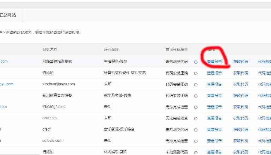Click 未检测到代码 status in gfsdf row
The height and width of the screenshot is (155, 271).
176,130
